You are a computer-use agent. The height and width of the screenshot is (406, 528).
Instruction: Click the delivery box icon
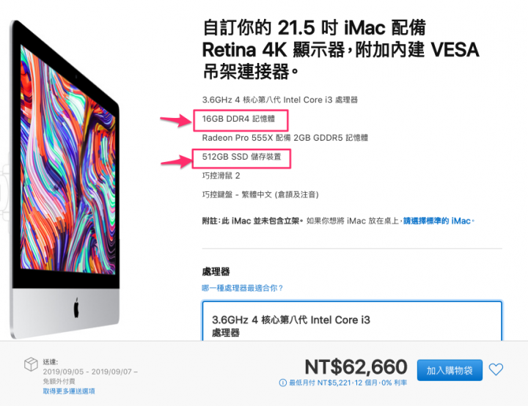pos(31,364)
